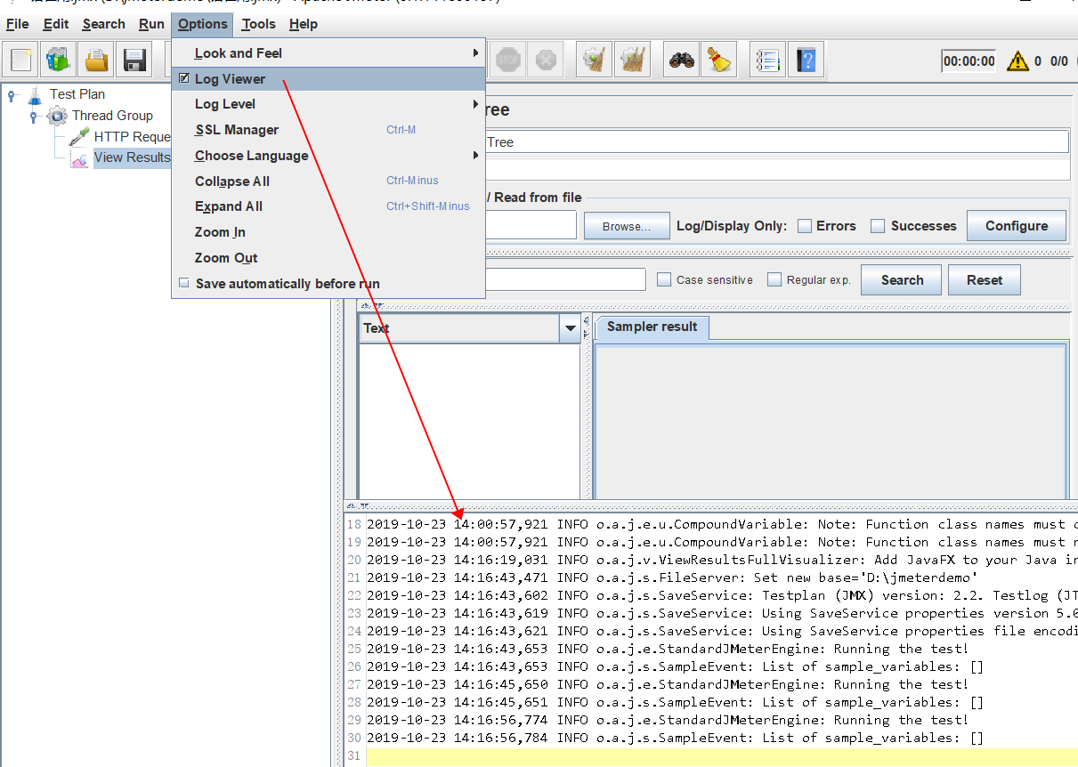Click the greyed-out Stop toolbar icon
The height and width of the screenshot is (767, 1078).
point(507,61)
